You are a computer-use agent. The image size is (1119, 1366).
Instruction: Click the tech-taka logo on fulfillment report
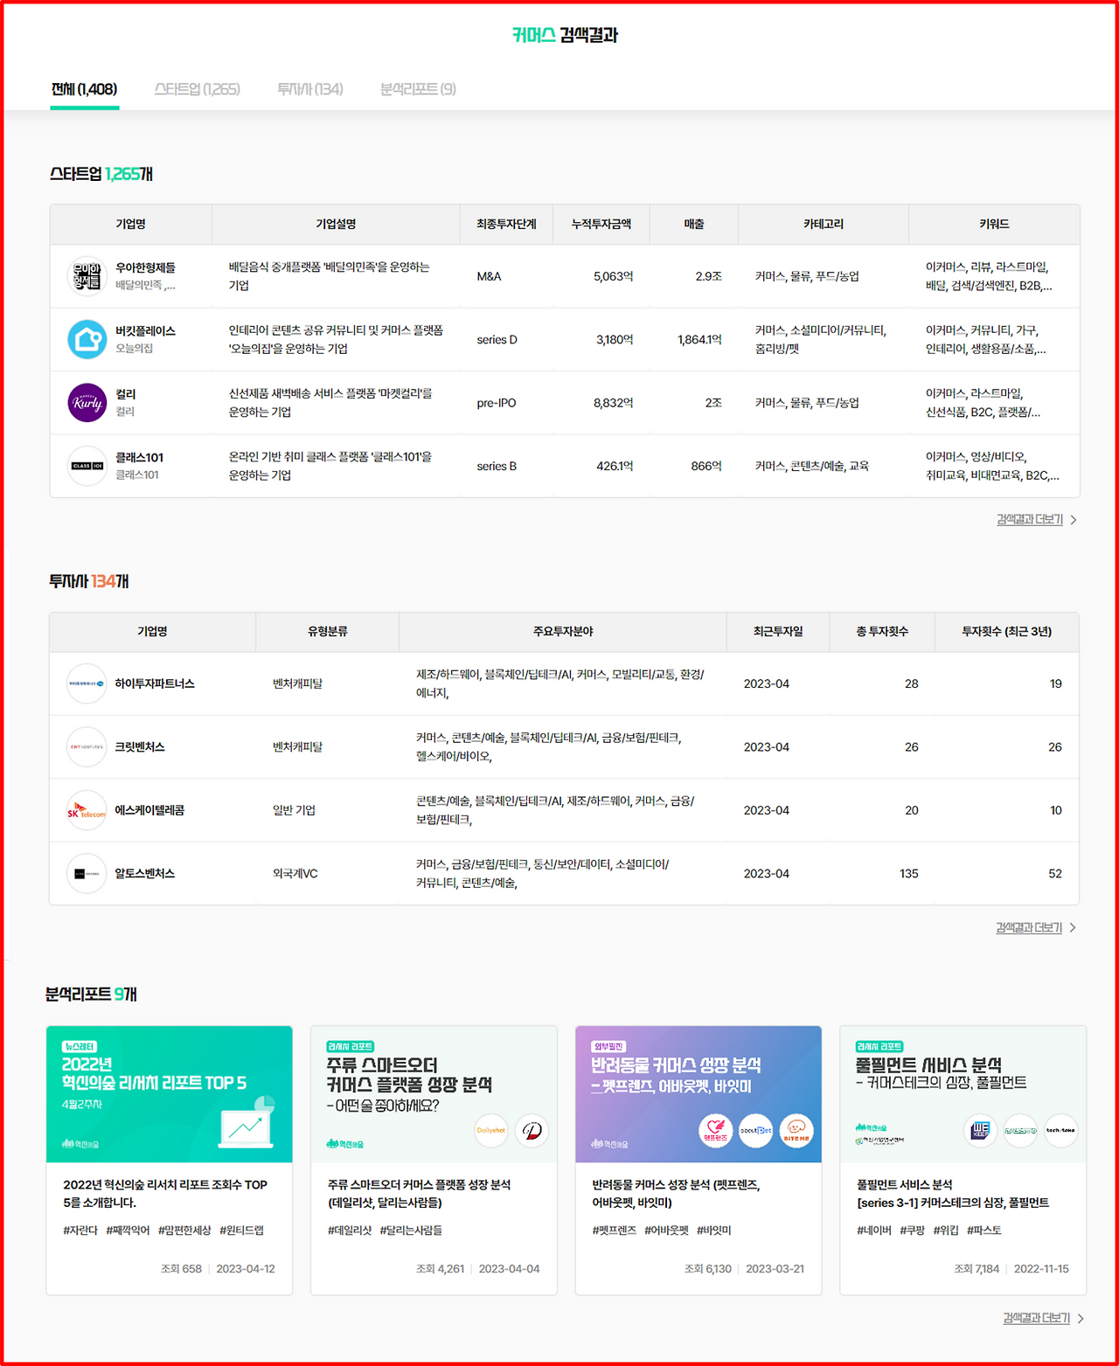[x=1060, y=1130]
